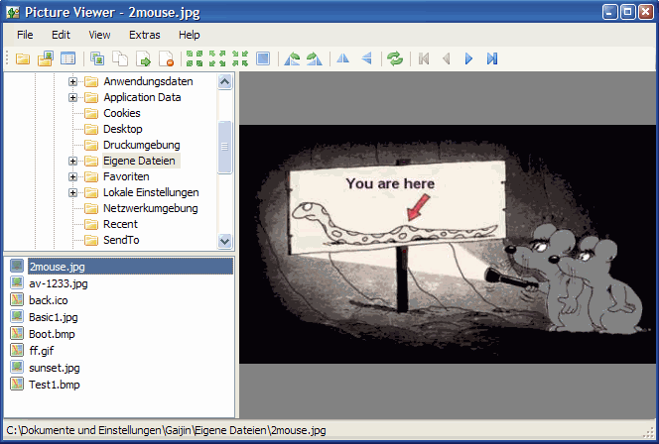This screenshot has height=444, width=659.
Task: Click the flip horizontal toolbar icon
Action: tap(343, 58)
